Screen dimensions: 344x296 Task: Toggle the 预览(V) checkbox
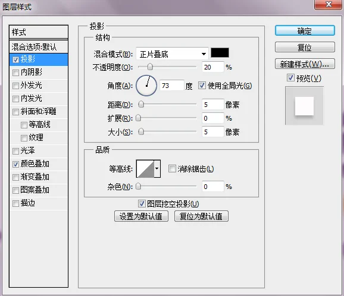290,77
